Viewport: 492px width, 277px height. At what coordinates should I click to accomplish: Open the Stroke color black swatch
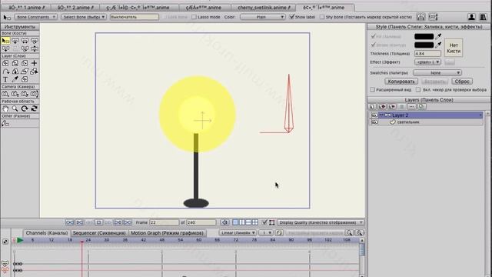424,45
